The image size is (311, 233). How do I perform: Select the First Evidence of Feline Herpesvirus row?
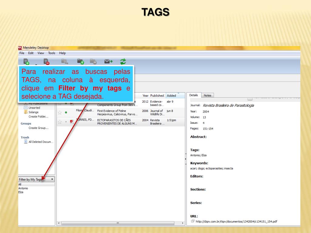(x=121, y=112)
